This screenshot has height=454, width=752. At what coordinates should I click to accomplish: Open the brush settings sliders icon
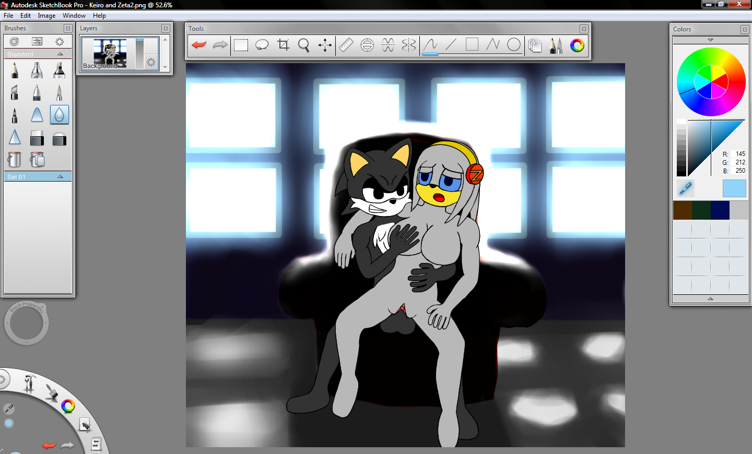tap(37, 41)
